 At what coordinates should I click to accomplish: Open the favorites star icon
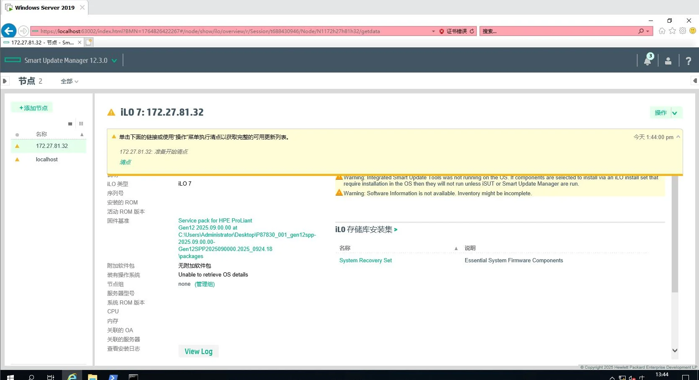[x=673, y=31]
